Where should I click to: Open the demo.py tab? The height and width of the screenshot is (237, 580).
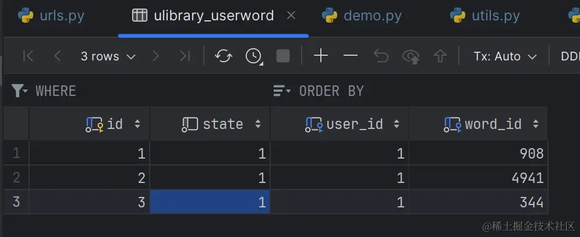(x=362, y=16)
